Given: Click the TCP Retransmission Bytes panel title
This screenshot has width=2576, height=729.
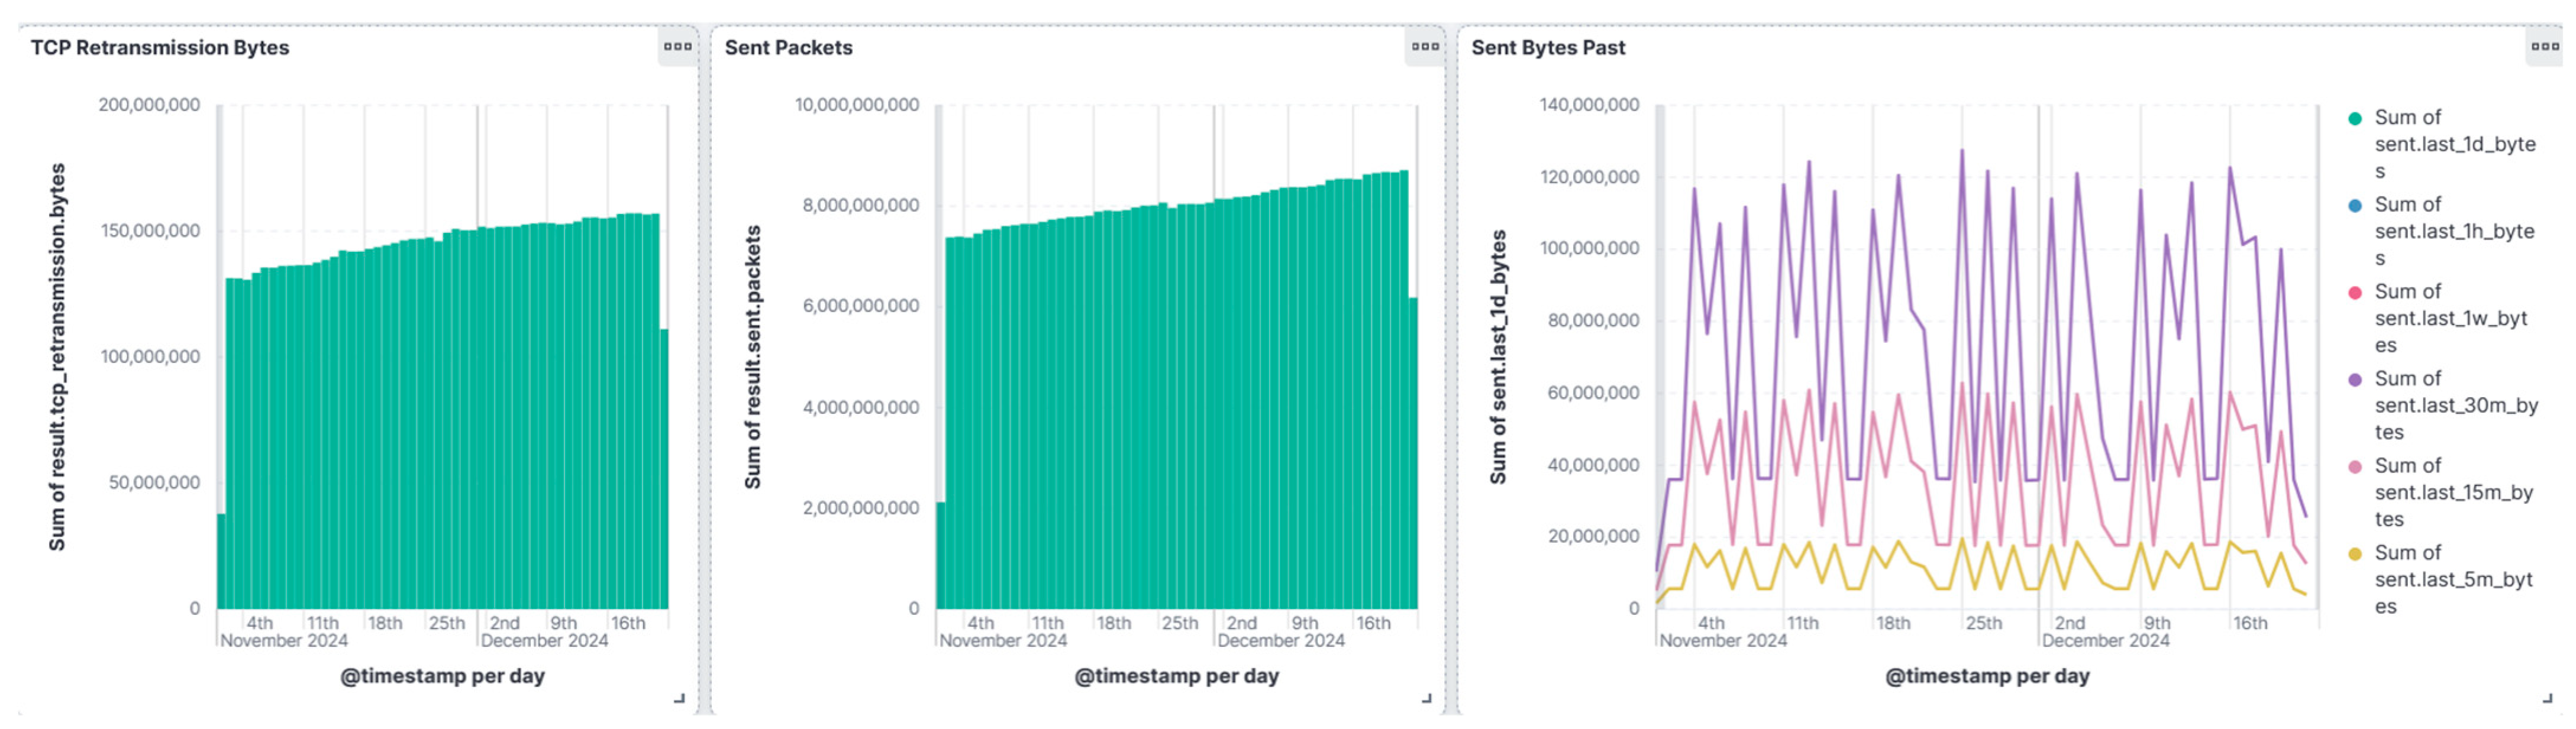Looking at the screenshot, I should coord(160,48).
